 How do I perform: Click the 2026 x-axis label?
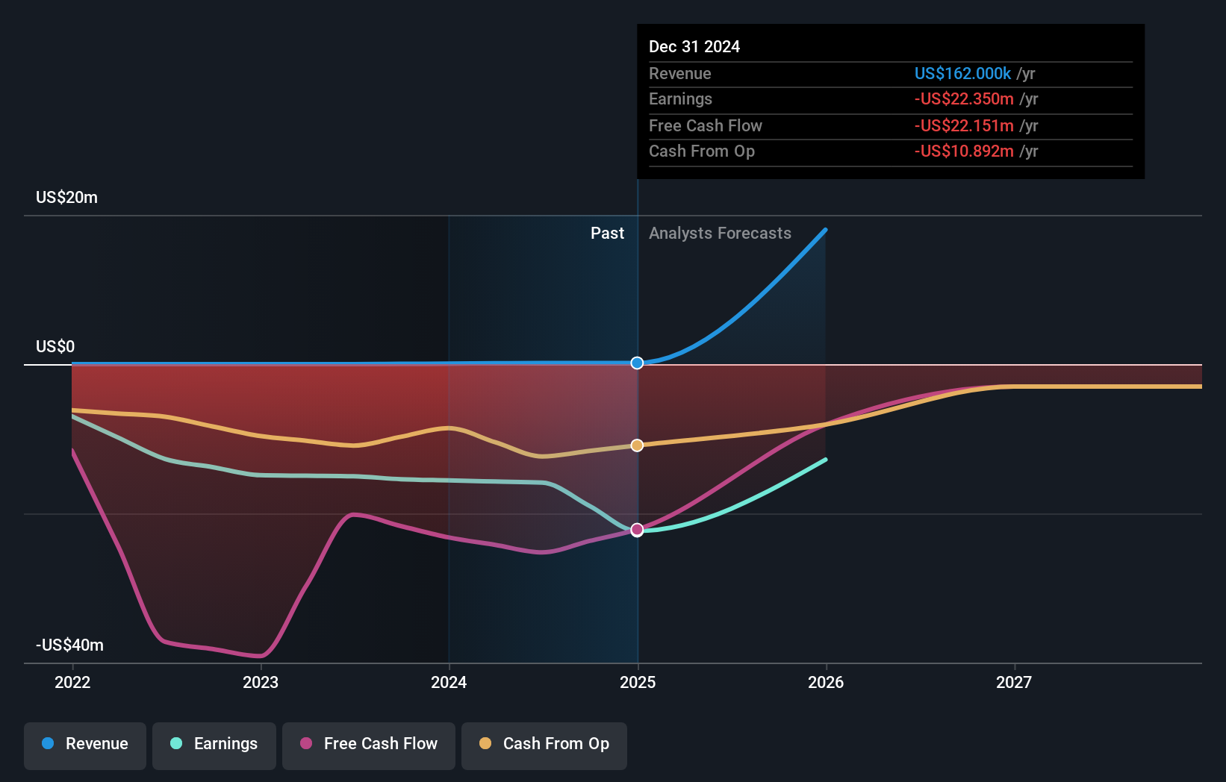coord(826,682)
